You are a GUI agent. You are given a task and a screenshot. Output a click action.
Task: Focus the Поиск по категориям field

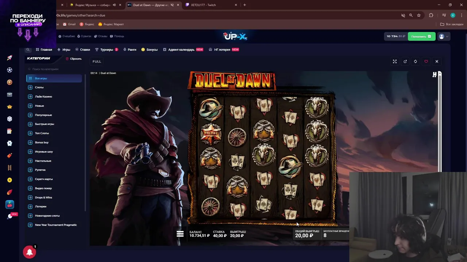coord(54,69)
